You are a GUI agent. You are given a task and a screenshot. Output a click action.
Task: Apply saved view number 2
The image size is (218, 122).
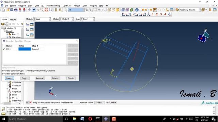pyautogui.click(x=157, y=14)
